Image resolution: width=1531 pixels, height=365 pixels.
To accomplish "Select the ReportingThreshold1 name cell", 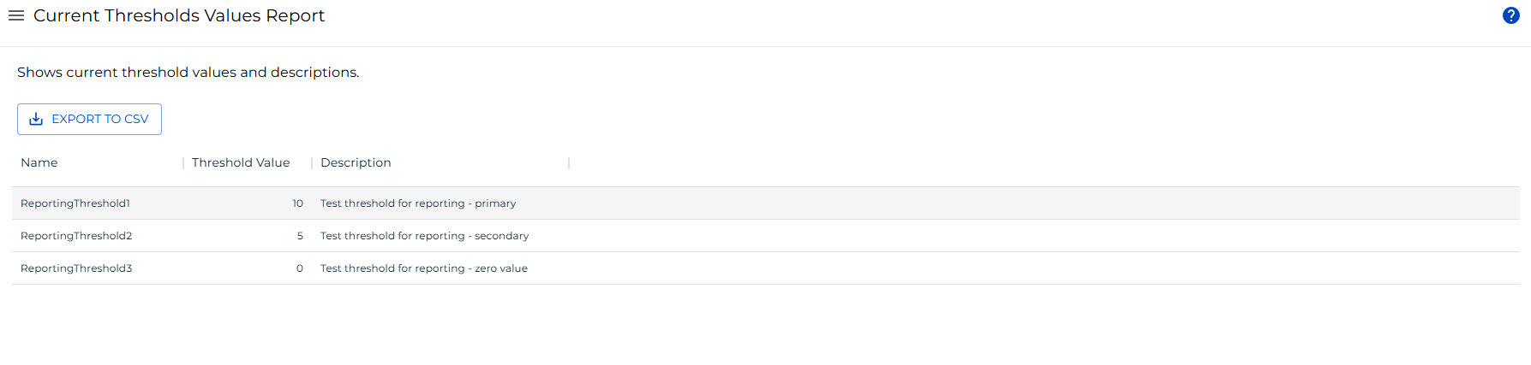I will point(75,203).
